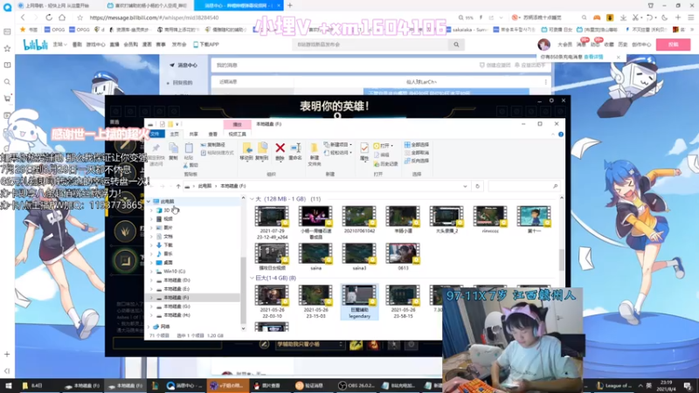
Task: Collapse the Huge (1-4 GB) group
Action: click(252, 278)
